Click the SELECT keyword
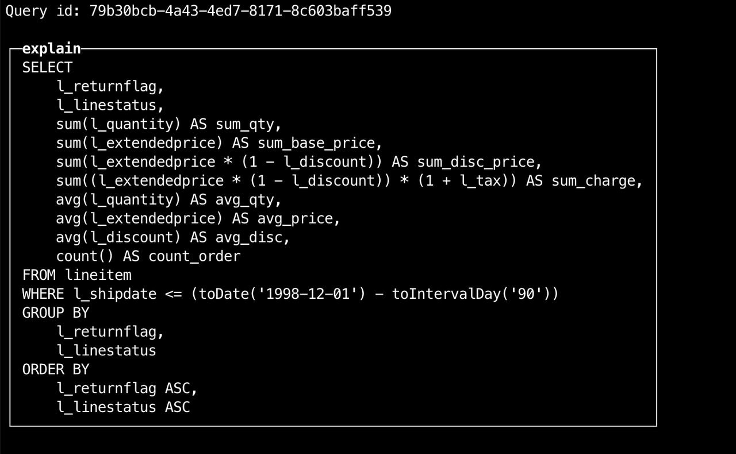This screenshot has height=454, width=736. point(47,68)
